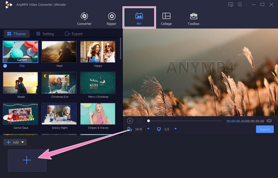Switch to the Export tab
The image size is (278, 178).
coord(74,34)
